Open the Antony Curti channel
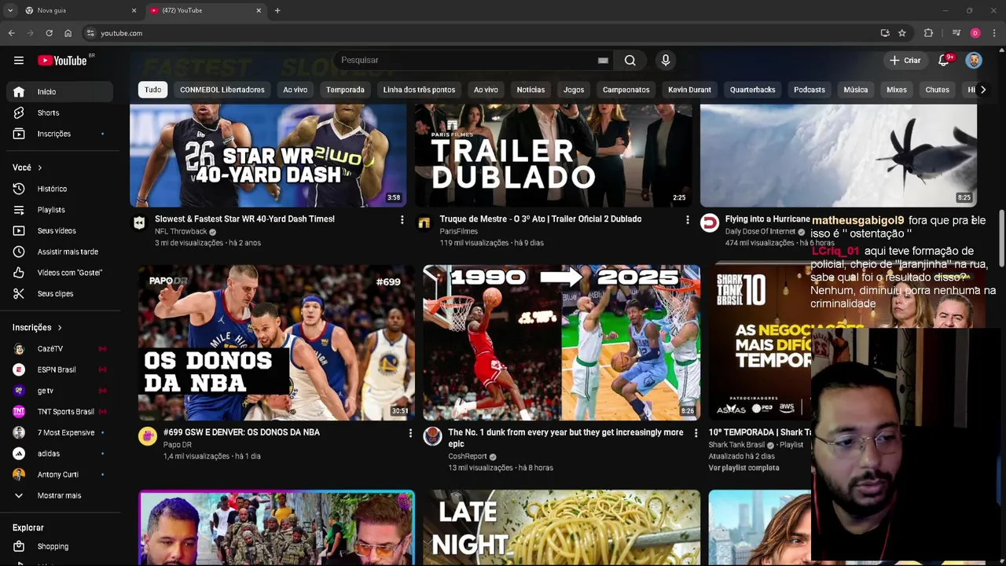Image resolution: width=1006 pixels, height=566 pixels. (60, 475)
